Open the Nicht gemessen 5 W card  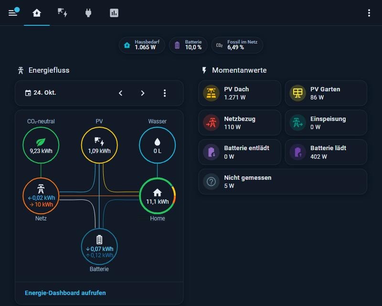(x=283, y=182)
